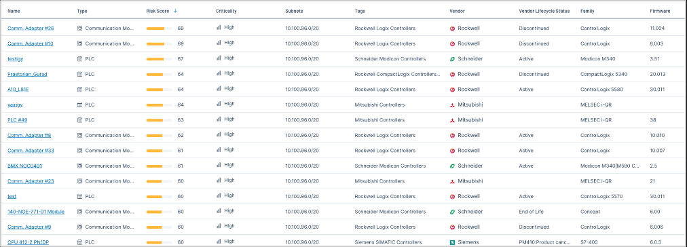
Task: Open the yairigy device link
Action: [15, 104]
